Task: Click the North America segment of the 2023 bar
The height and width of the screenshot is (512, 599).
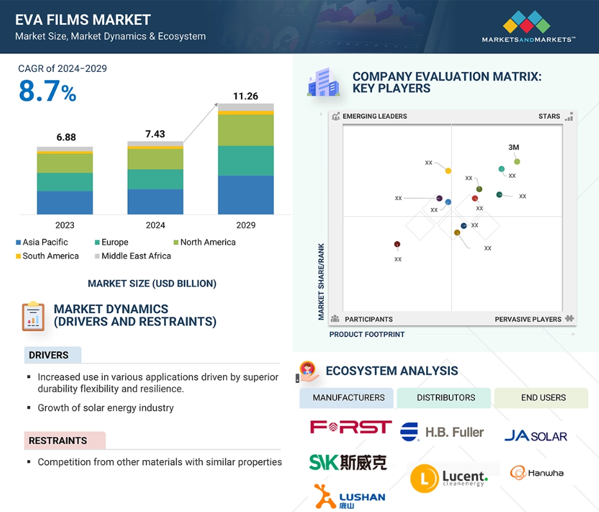Action: pos(65,163)
